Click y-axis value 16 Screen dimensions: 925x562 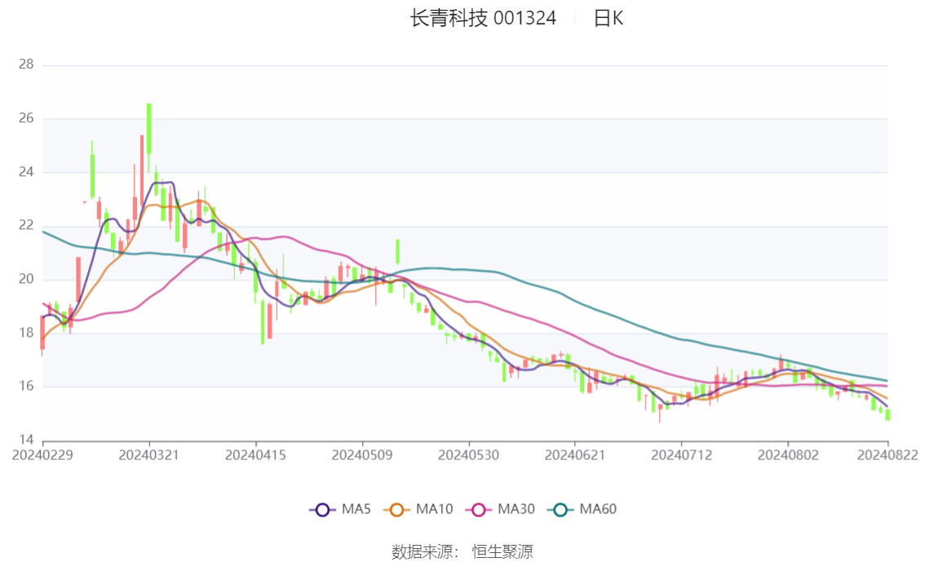click(x=26, y=387)
